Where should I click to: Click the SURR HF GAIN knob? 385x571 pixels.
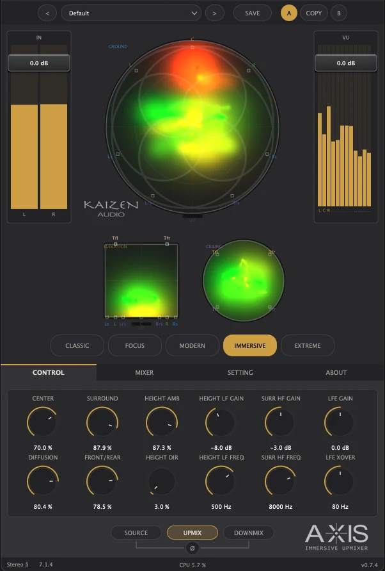pos(281,422)
